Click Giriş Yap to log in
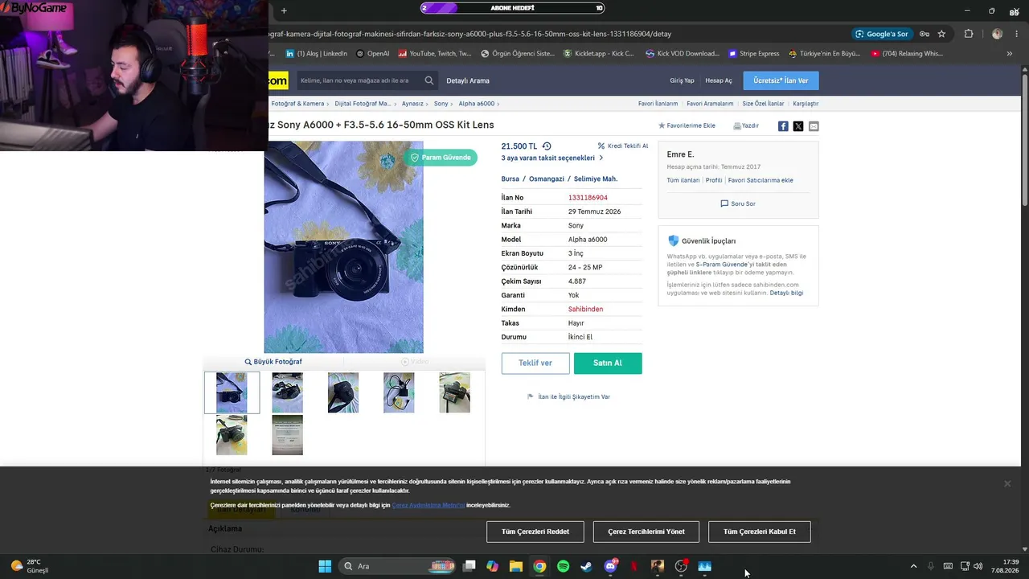Viewport: 1029px width, 579px height. [x=682, y=80]
